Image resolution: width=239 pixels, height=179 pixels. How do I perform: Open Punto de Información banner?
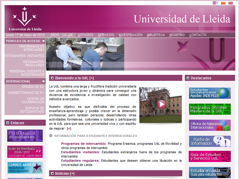click(210, 141)
